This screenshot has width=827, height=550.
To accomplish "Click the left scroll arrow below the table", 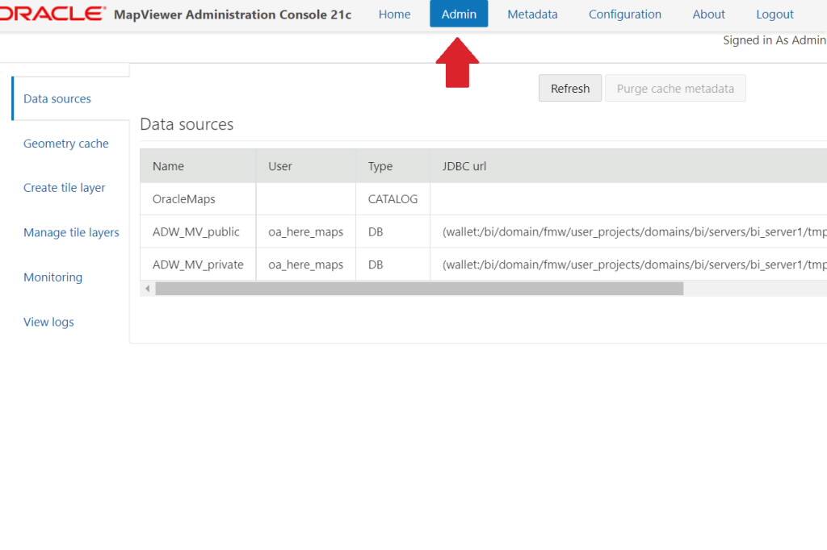I will [147, 288].
